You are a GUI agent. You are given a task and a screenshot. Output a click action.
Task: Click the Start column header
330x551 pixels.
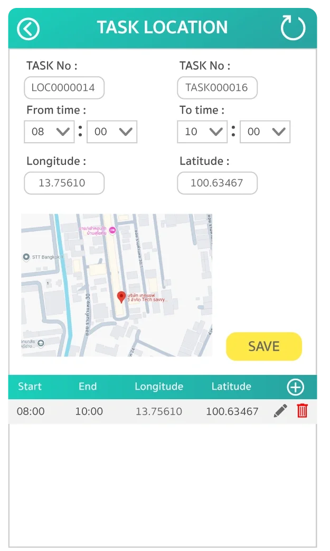point(30,387)
